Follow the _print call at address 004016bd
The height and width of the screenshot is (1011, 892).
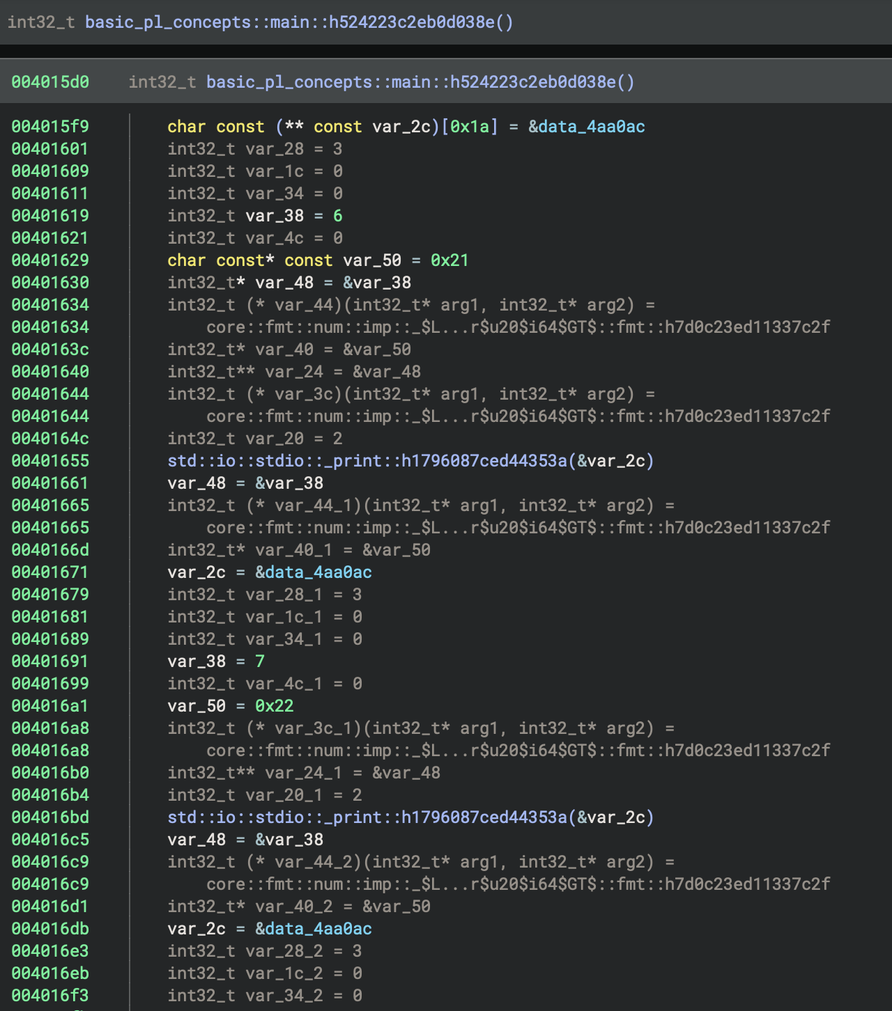pos(367,817)
